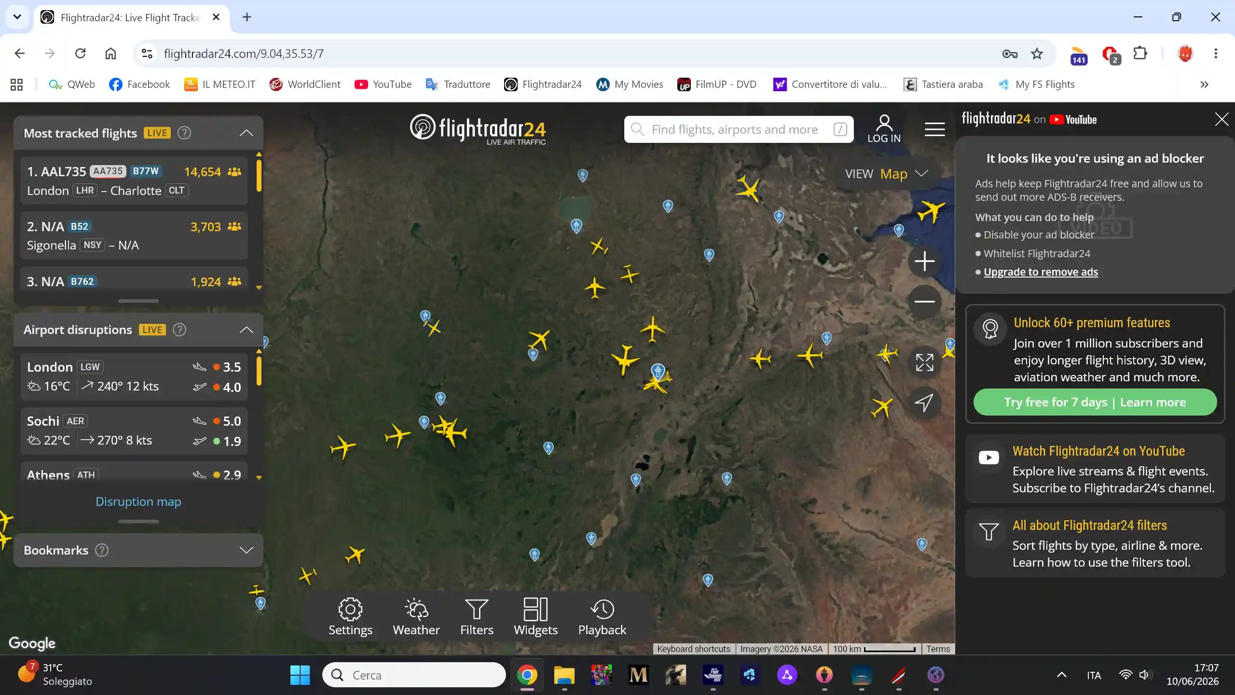Open the Widgets panel
The height and width of the screenshot is (695, 1235).
click(535, 617)
